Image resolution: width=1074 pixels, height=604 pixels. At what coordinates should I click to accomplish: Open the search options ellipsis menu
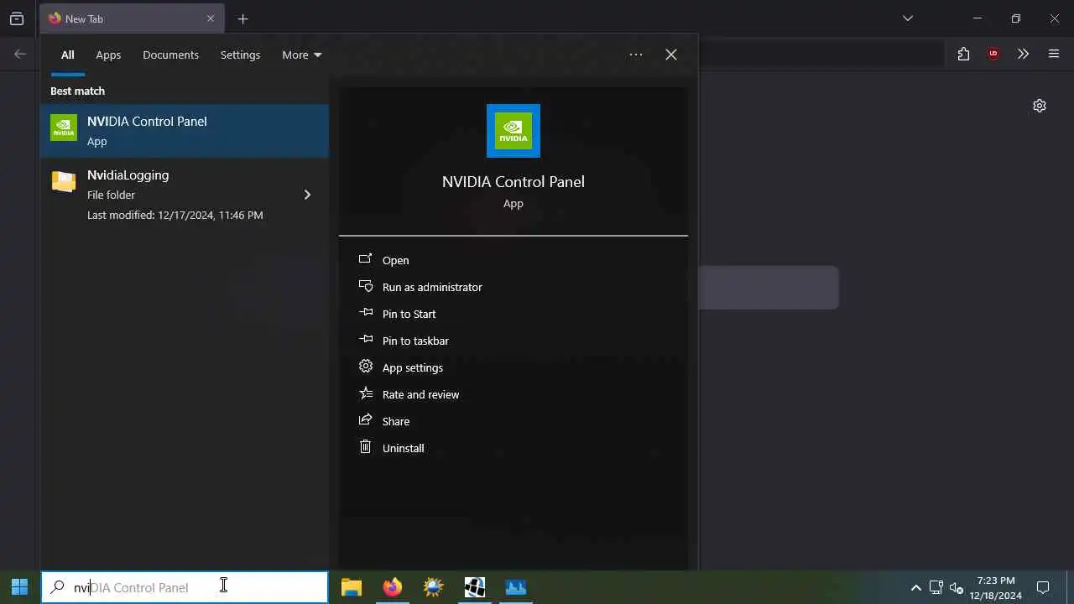tap(636, 55)
